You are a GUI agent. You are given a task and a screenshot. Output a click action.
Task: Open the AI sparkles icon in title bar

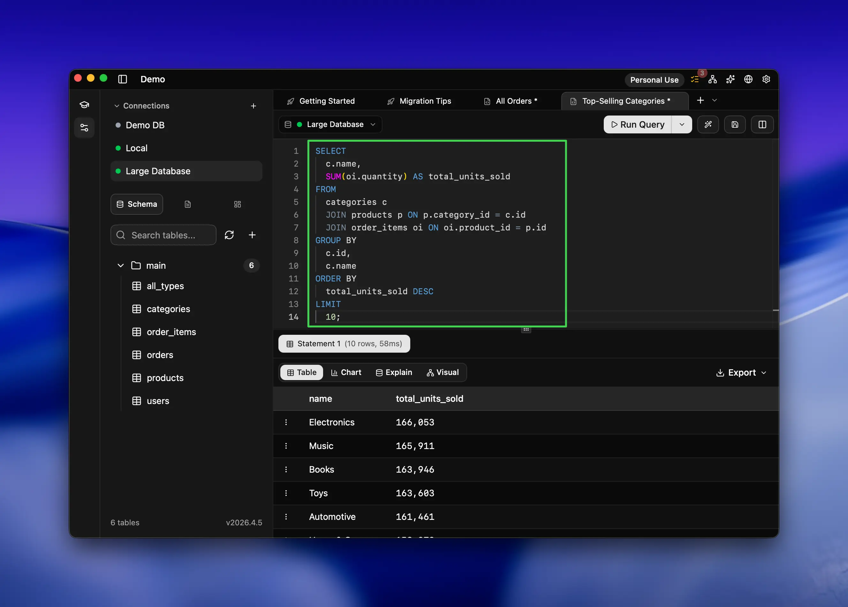[x=730, y=79]
